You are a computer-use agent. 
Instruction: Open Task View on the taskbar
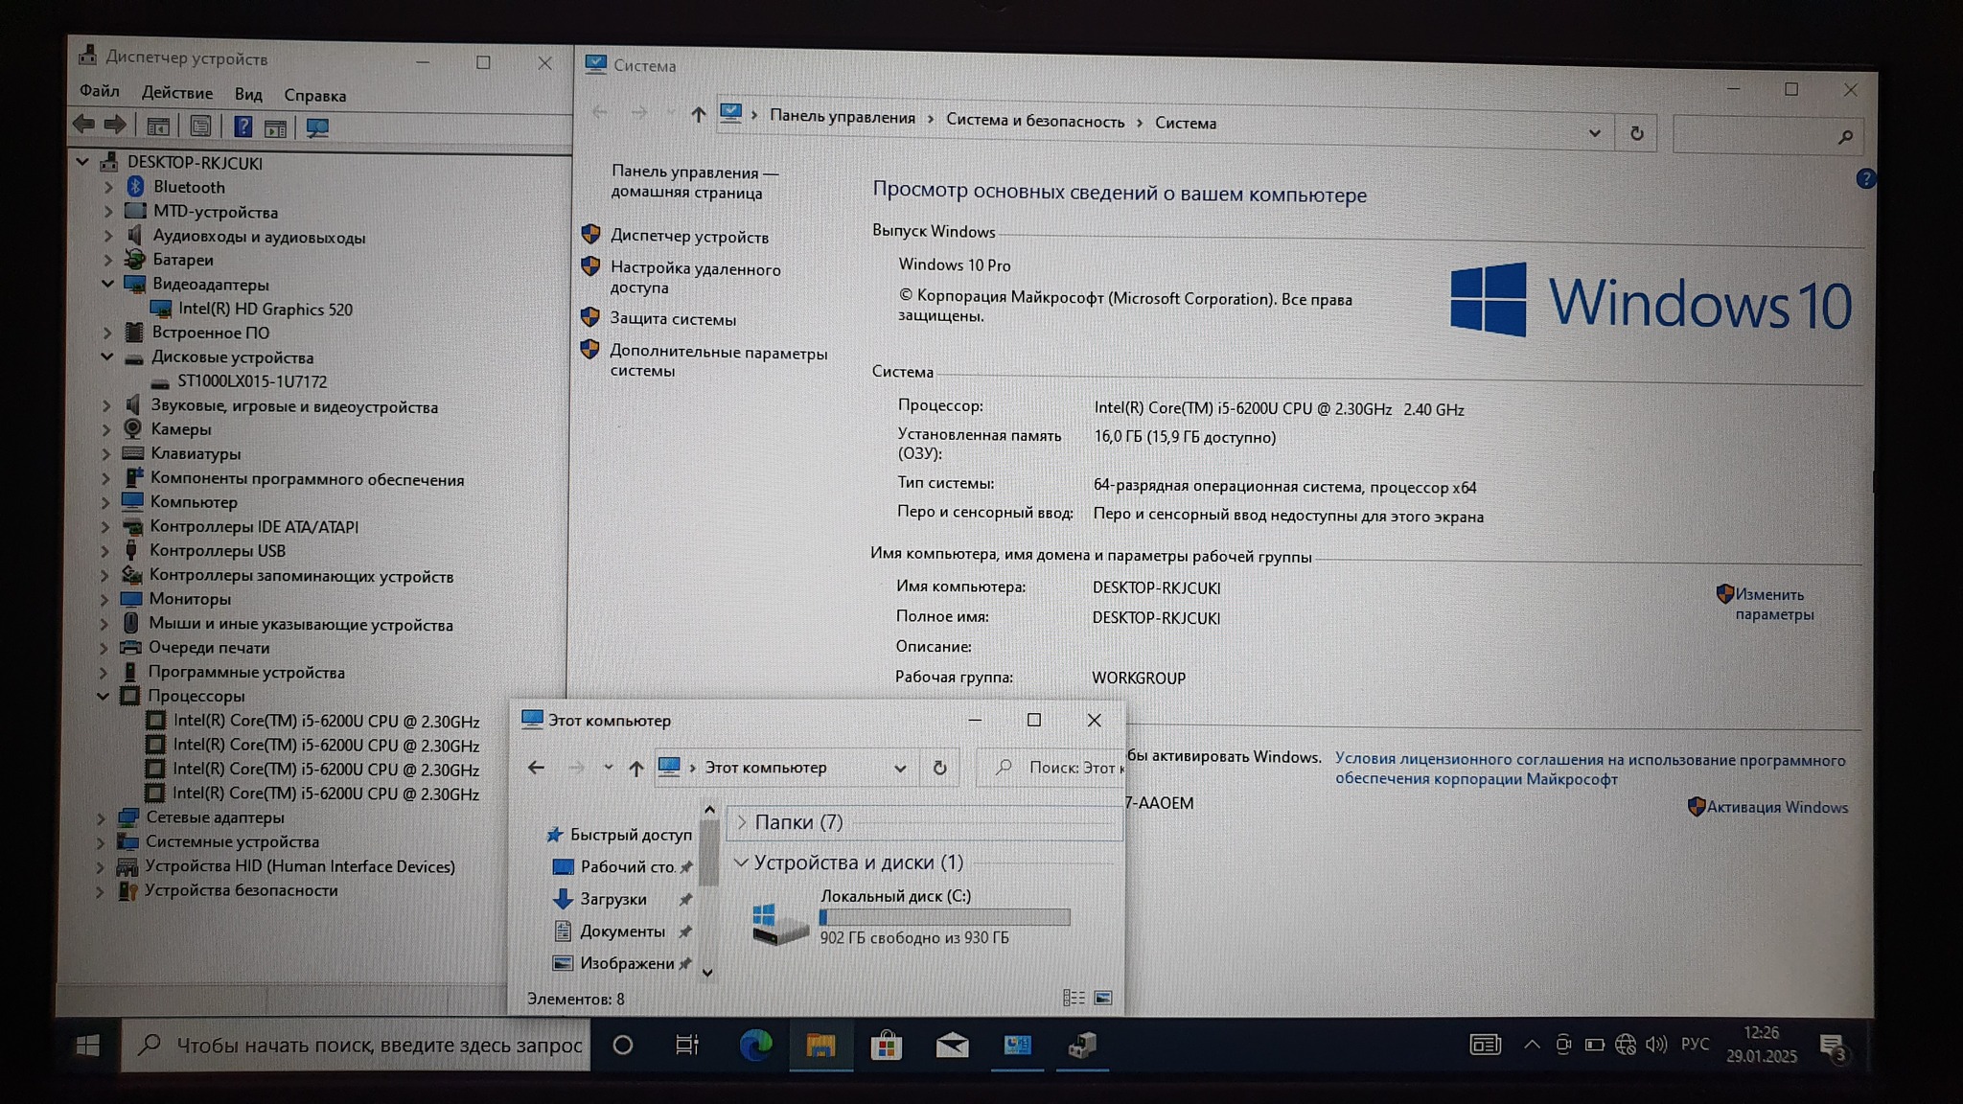[687, 1045]
